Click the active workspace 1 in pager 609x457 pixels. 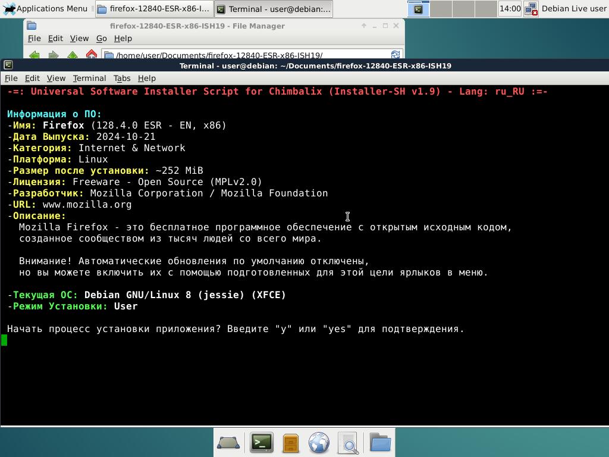418,9
